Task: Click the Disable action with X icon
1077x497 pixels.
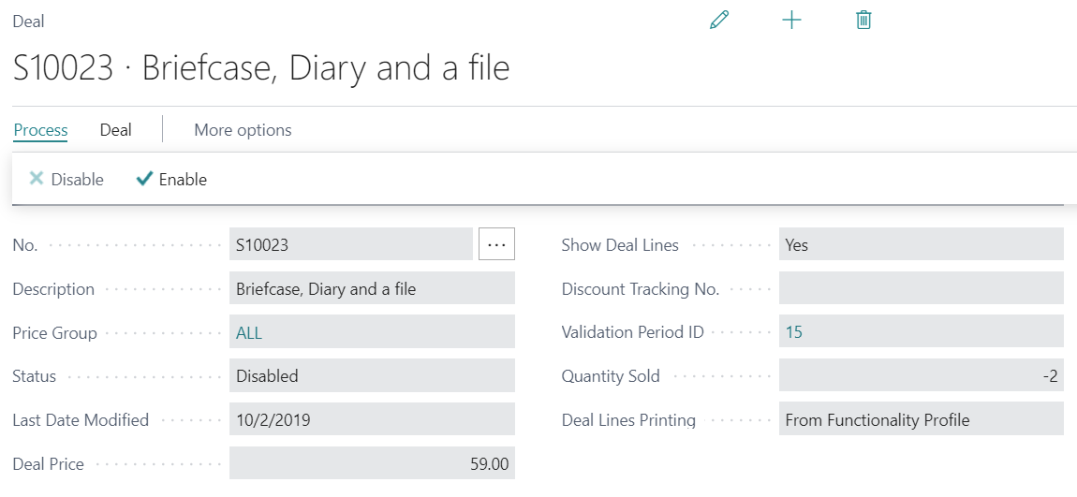Action: coord(66,180)
